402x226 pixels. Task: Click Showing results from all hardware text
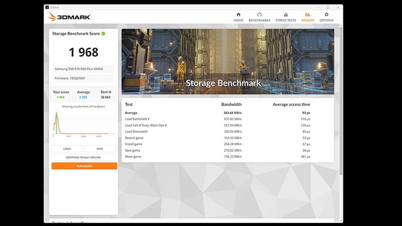coord(83,106)
